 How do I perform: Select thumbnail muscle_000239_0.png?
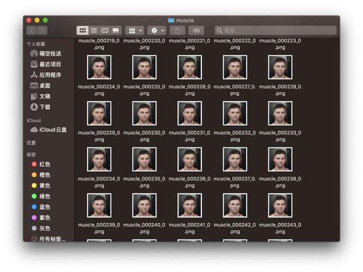99,205
